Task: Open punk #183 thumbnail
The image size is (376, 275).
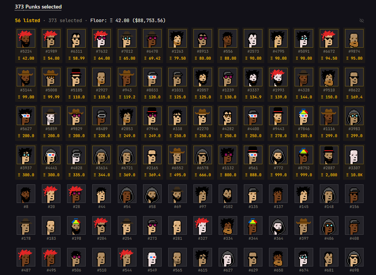Action: pyautogui.click(x=51, y=225)
